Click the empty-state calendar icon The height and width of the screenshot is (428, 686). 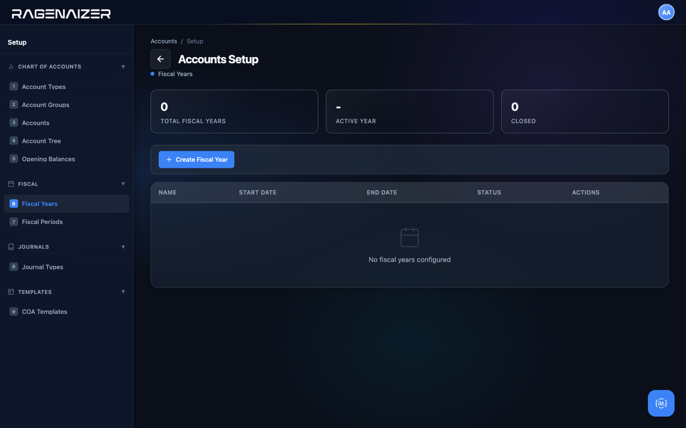(x=410, y=237)
